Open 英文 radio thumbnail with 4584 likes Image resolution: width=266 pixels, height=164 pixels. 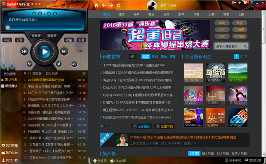tap(215, 118)
